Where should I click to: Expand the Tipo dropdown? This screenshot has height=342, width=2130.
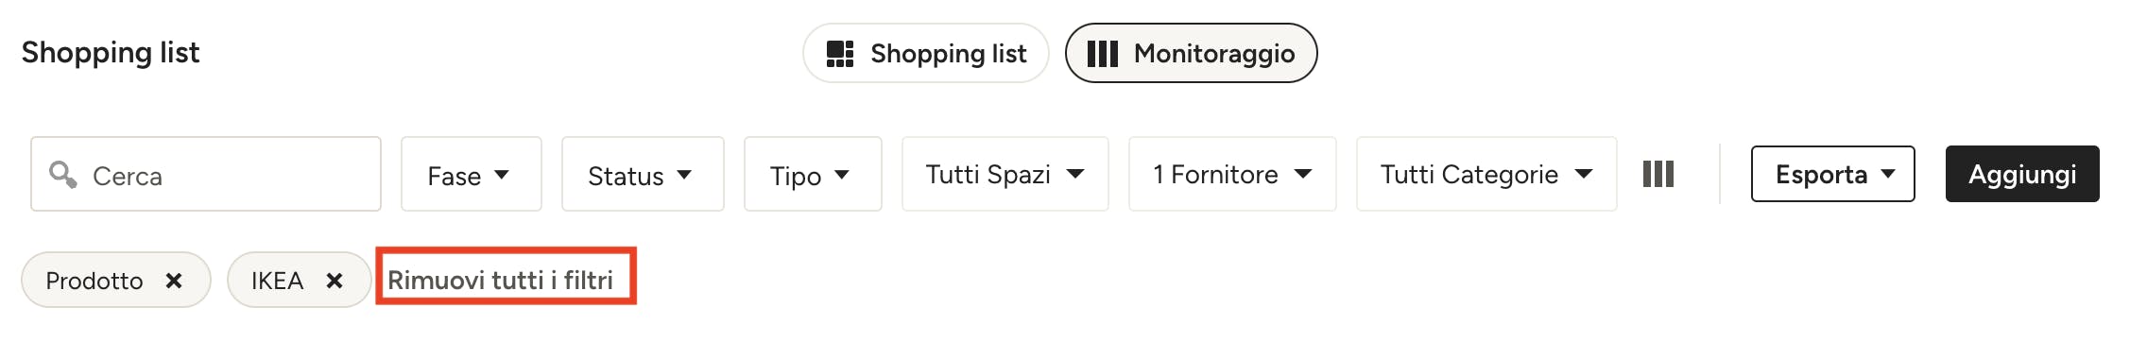point(813,174)
